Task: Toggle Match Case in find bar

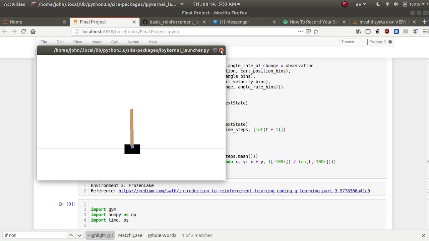Action: tap(130, 235)
